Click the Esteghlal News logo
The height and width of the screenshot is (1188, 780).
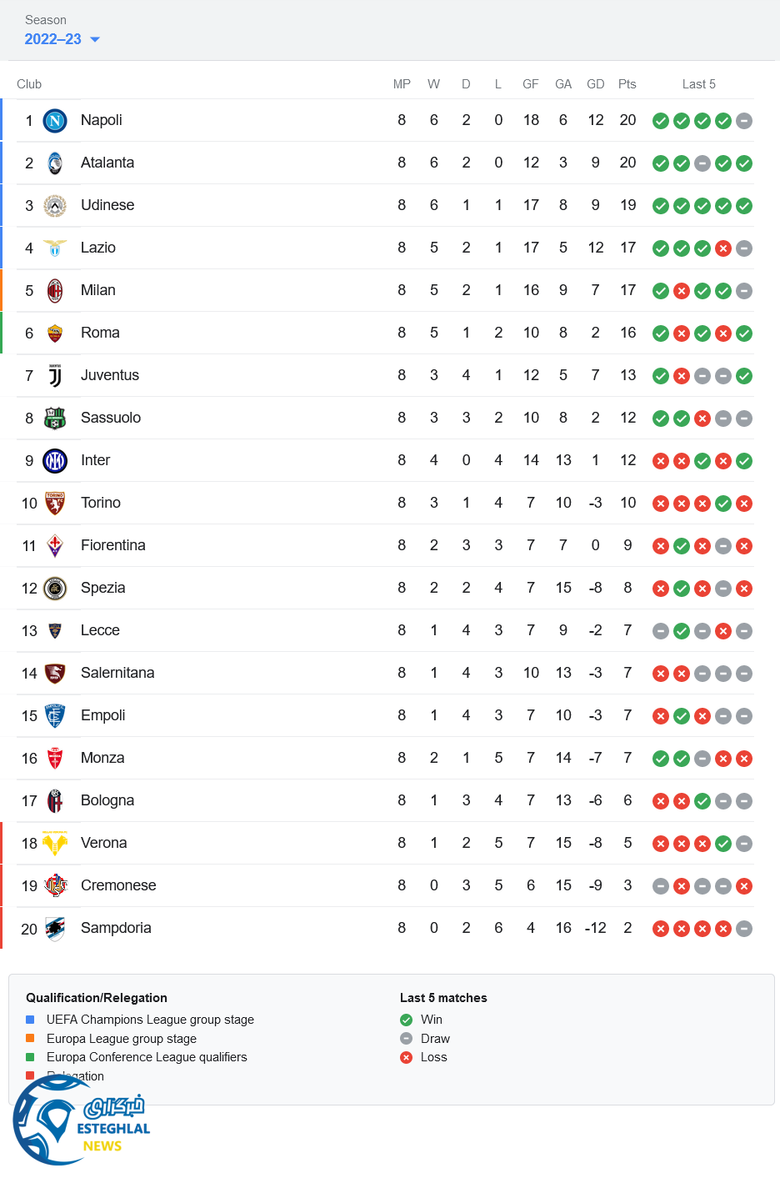tap(81, 1121)
